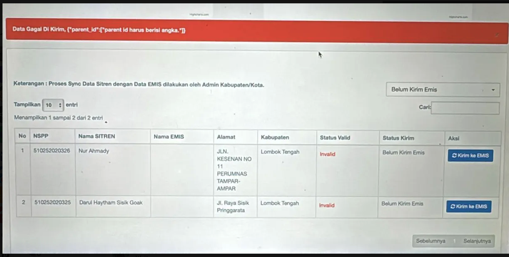Sort table by Kabupaten column header

(x=275, y=137)
